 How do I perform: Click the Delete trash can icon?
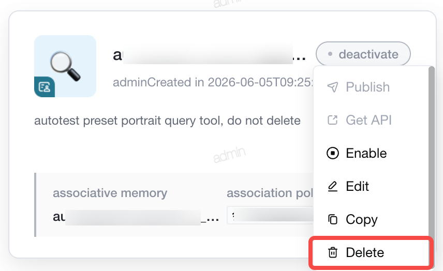click(x=333, y=252)
